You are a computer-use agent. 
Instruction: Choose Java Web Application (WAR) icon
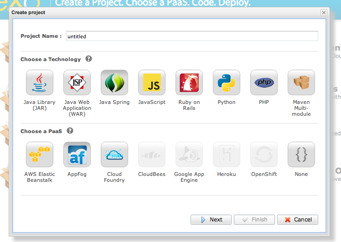pos(77,82)
